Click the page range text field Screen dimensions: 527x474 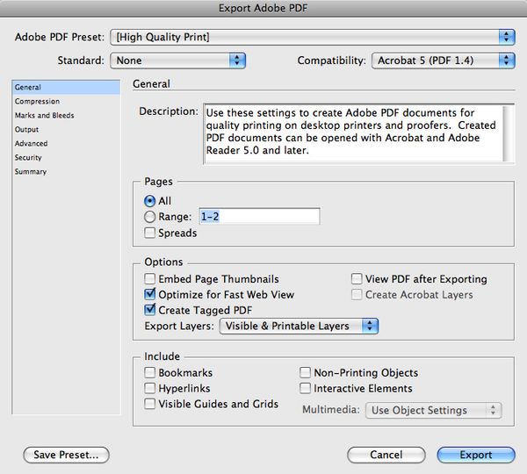point(258,216)
